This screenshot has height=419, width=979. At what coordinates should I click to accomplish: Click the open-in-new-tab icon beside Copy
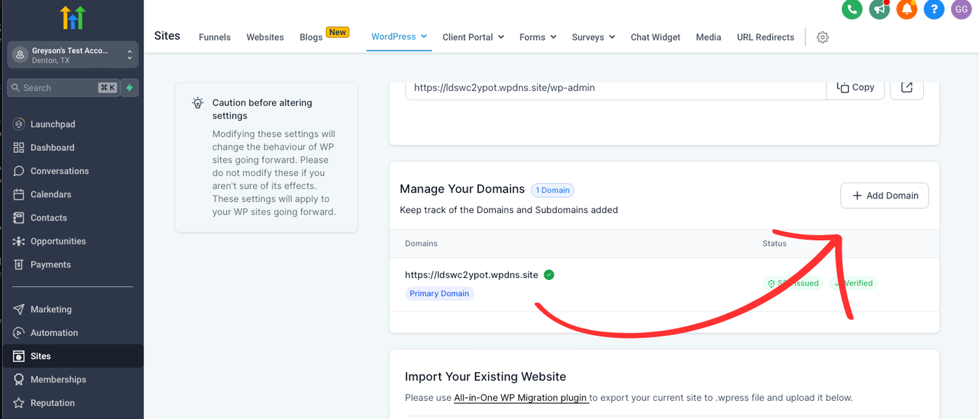(x=906, y=88)
